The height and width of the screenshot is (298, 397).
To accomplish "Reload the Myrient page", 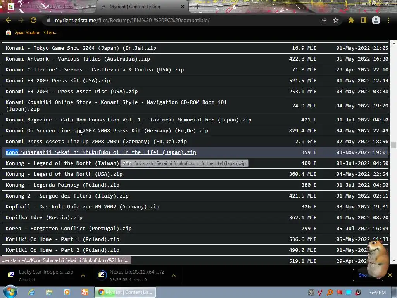I will (x=33, y=20).
